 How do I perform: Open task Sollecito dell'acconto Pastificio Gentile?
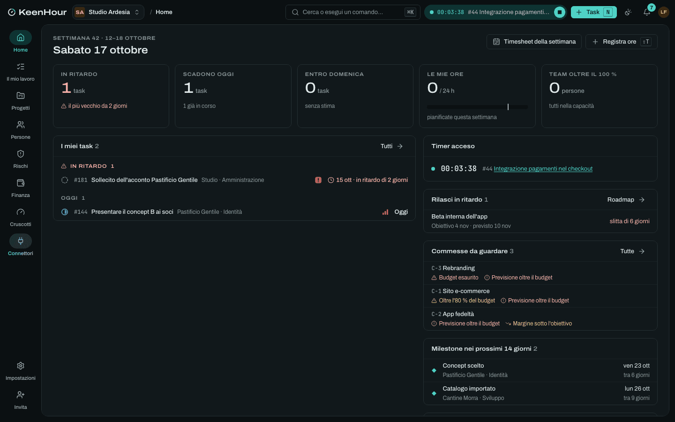pyautogui.click(x=144, y=180)
